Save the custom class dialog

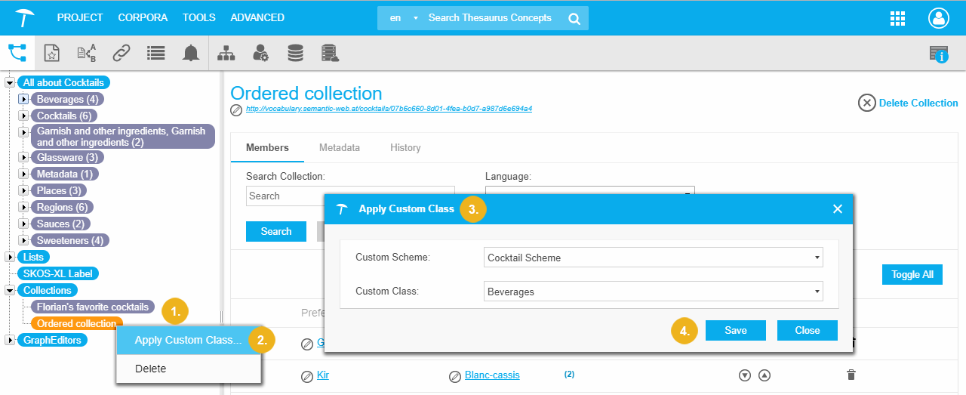tap(735, 330)
